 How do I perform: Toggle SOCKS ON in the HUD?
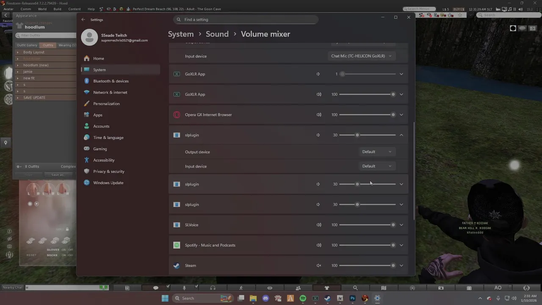(64, 255)
